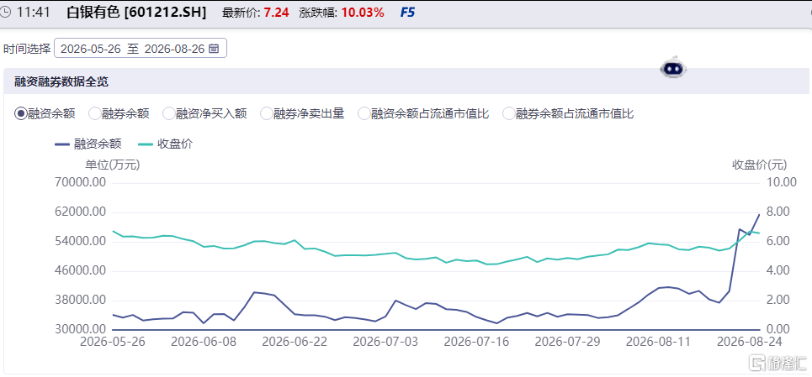
Task: Open the robot assistant icon
Action: tap(672, 67)
